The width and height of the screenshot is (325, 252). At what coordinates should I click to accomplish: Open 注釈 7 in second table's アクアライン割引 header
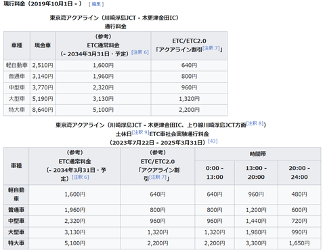coord(158,177)
